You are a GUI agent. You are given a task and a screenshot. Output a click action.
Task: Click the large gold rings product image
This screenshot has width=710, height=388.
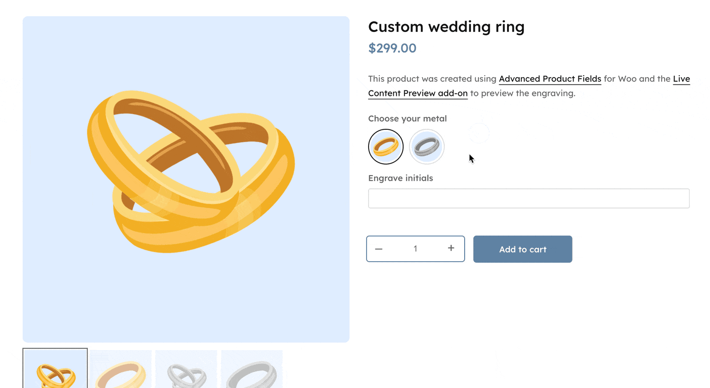click(186, 179)
